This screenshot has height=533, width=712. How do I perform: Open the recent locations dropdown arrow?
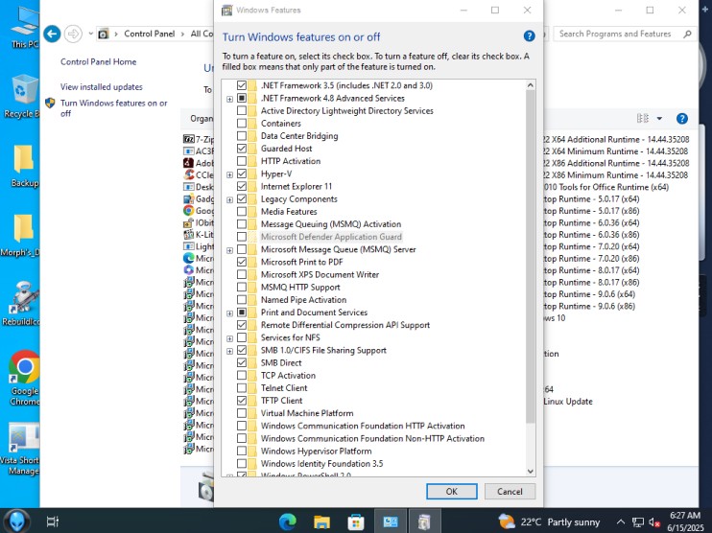[x=90, y=34]
